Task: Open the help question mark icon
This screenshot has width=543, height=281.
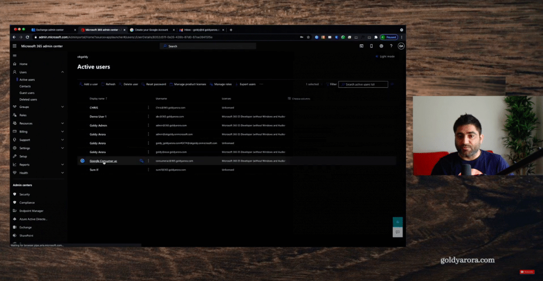Action: [391, 46]
